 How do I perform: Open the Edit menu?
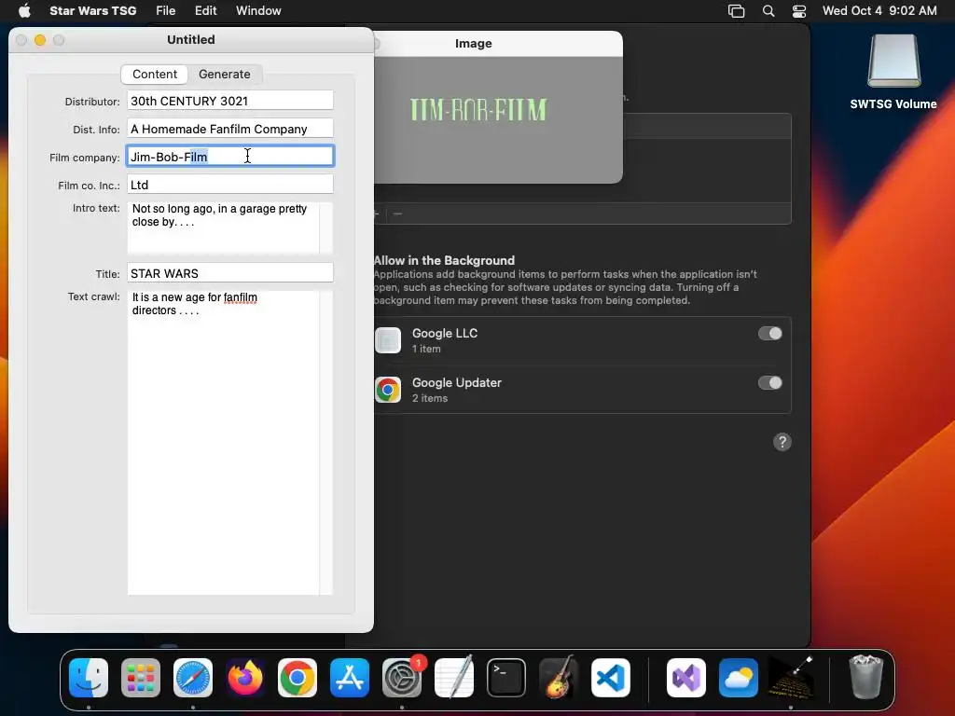206,11
